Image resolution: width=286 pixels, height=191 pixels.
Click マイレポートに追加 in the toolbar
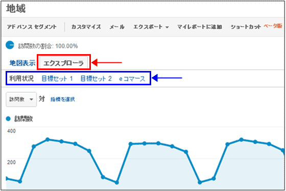(200, 27)
